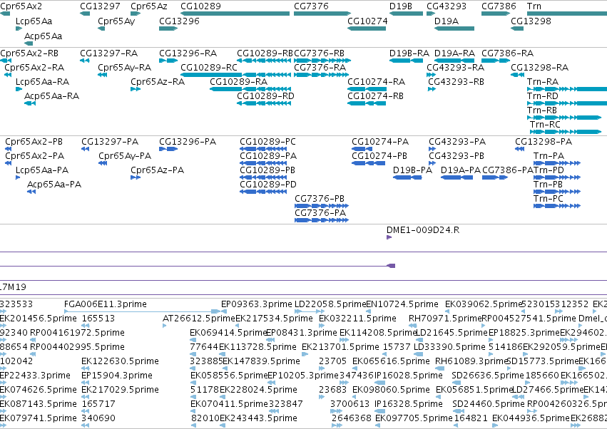Viewport: 607px width, 429px height.
Task: Click the CG10289 gene feature label
Action: (200, 6)
